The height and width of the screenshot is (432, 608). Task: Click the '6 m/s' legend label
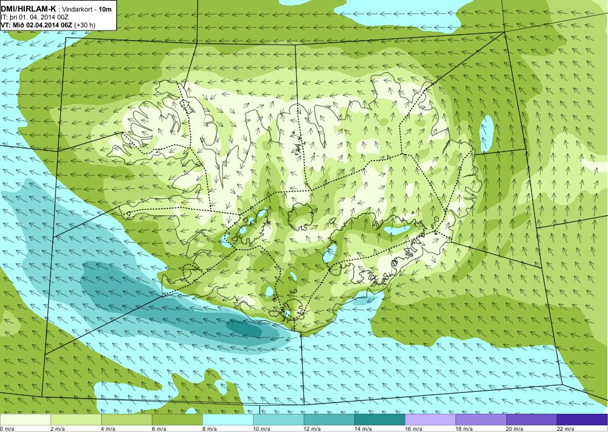159,429
